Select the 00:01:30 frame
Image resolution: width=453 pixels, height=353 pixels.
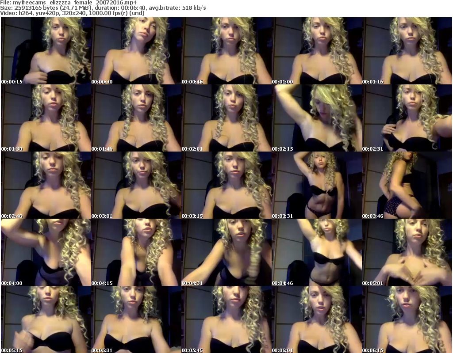(46, 118)
